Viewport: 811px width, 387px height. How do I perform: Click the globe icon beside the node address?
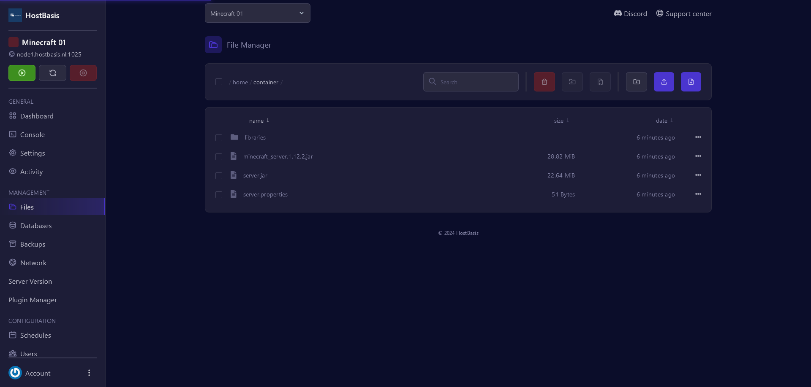(12, 54)
